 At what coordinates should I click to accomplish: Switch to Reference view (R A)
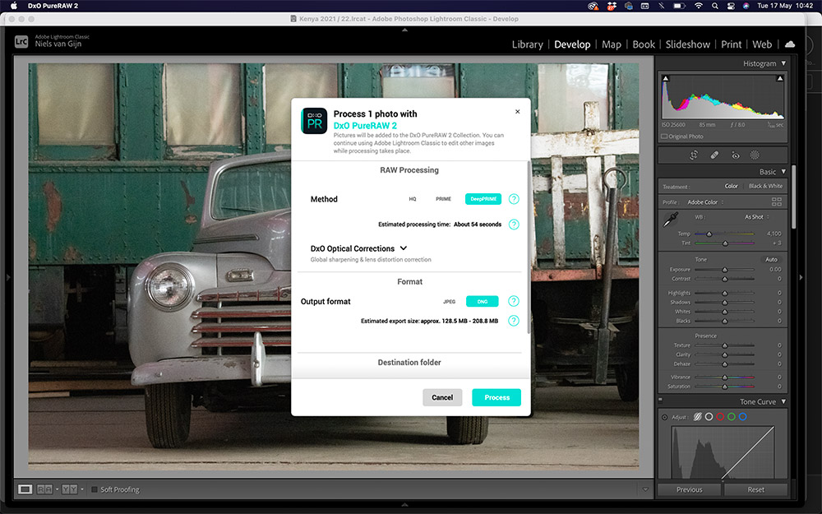pyautogui.click(x=44, y=489)
